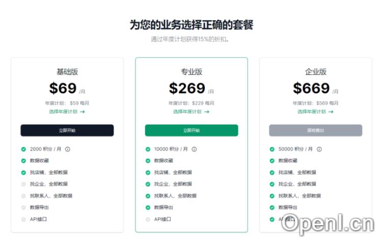
Task: Choose 选择年度计划 under 企业版
Action: tap(315, 111)
